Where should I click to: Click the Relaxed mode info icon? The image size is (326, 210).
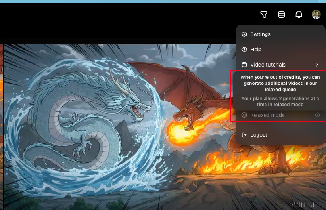pyautogui.click(x=317, y=115)
